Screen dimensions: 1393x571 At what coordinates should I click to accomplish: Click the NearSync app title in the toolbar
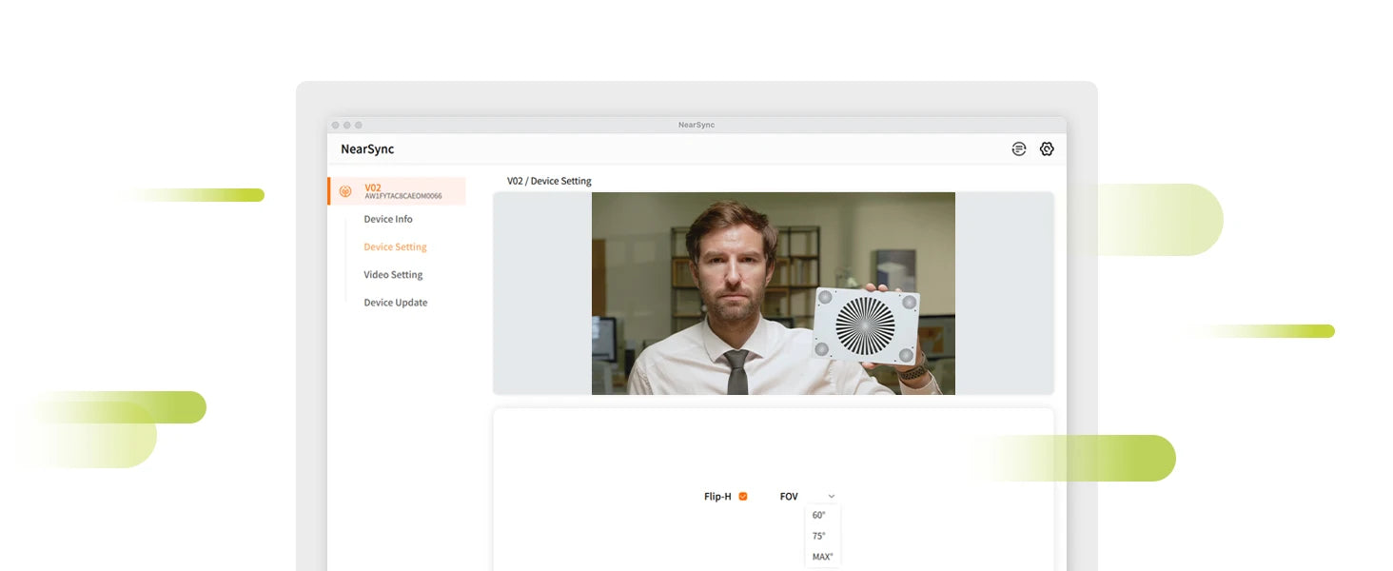coord(368,148)
